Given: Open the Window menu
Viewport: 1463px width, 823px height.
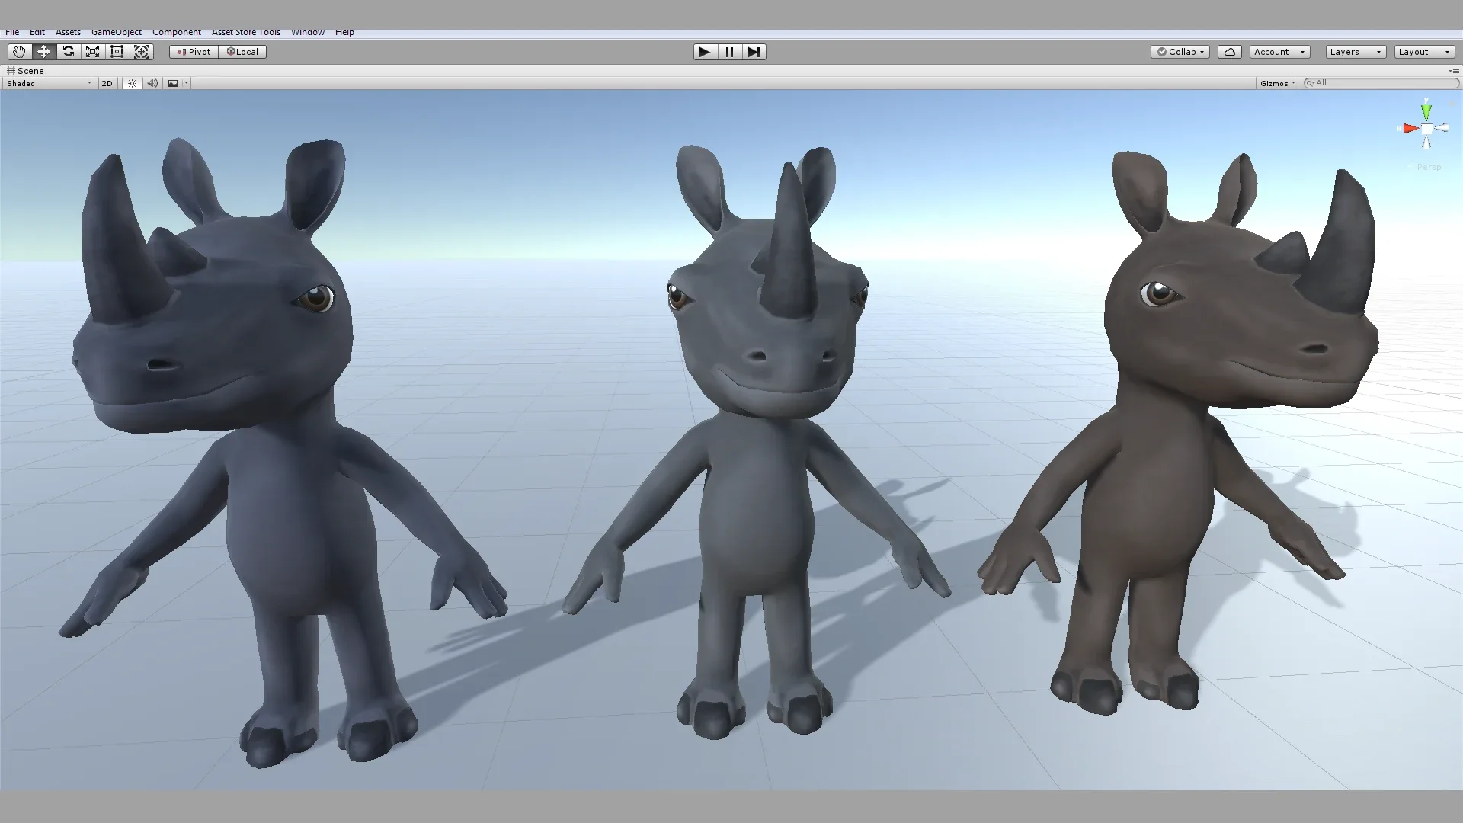Looking at the screenshot, I should pyautogui.click(x=308, y=32).
